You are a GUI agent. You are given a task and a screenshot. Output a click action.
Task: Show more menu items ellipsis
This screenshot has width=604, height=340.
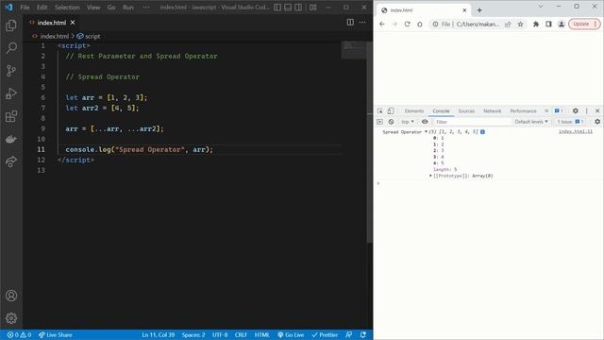pos(146,8)
